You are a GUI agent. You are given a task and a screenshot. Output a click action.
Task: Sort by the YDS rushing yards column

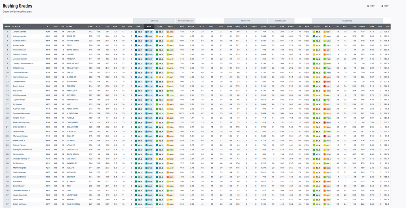(x=108, y=26)
